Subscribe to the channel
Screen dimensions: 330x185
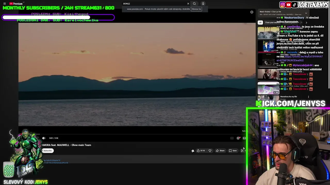click(48, 151)
